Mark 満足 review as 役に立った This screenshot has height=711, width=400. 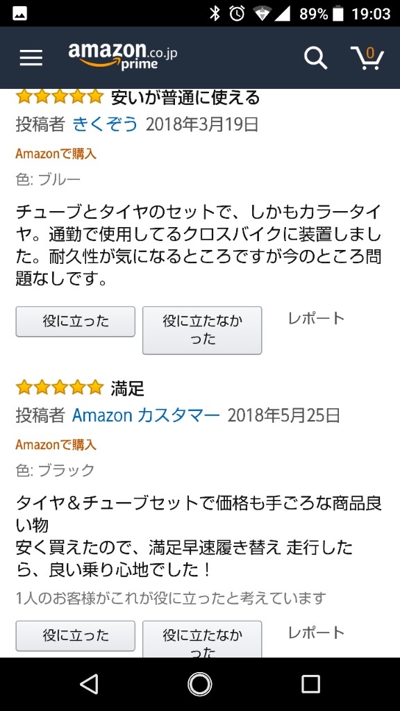75,636
